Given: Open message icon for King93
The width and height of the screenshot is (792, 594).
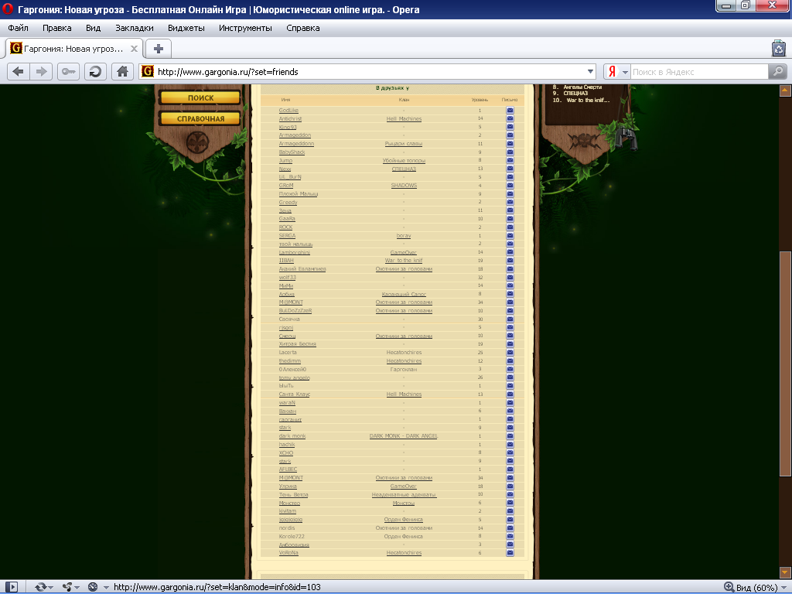Looking at the screenshot, I should (x=510, y=127).
